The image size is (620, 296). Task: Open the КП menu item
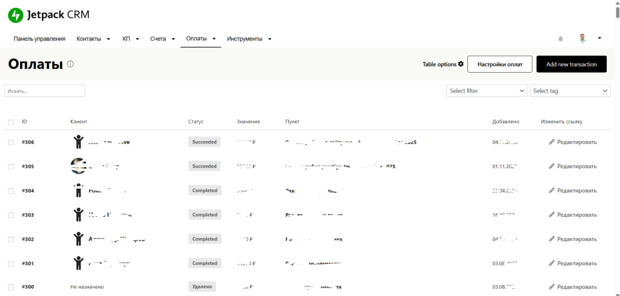[126, 39]
